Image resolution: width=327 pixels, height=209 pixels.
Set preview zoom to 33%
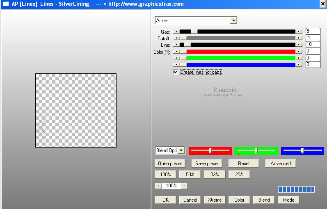pyautogui.click(x=215, y=175)
